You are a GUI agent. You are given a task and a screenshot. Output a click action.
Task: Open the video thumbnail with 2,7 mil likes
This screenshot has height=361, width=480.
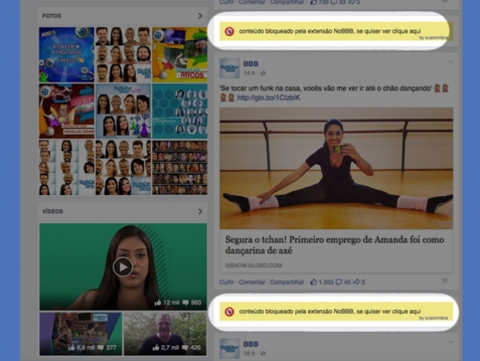165,334
